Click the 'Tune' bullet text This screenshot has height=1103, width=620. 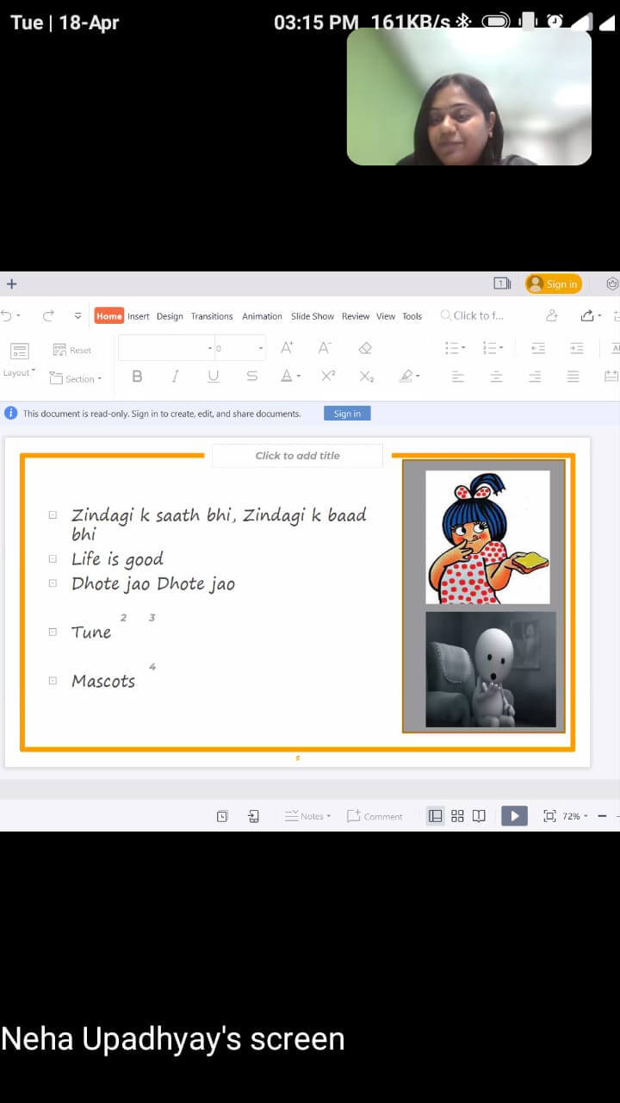click(91, 633)
